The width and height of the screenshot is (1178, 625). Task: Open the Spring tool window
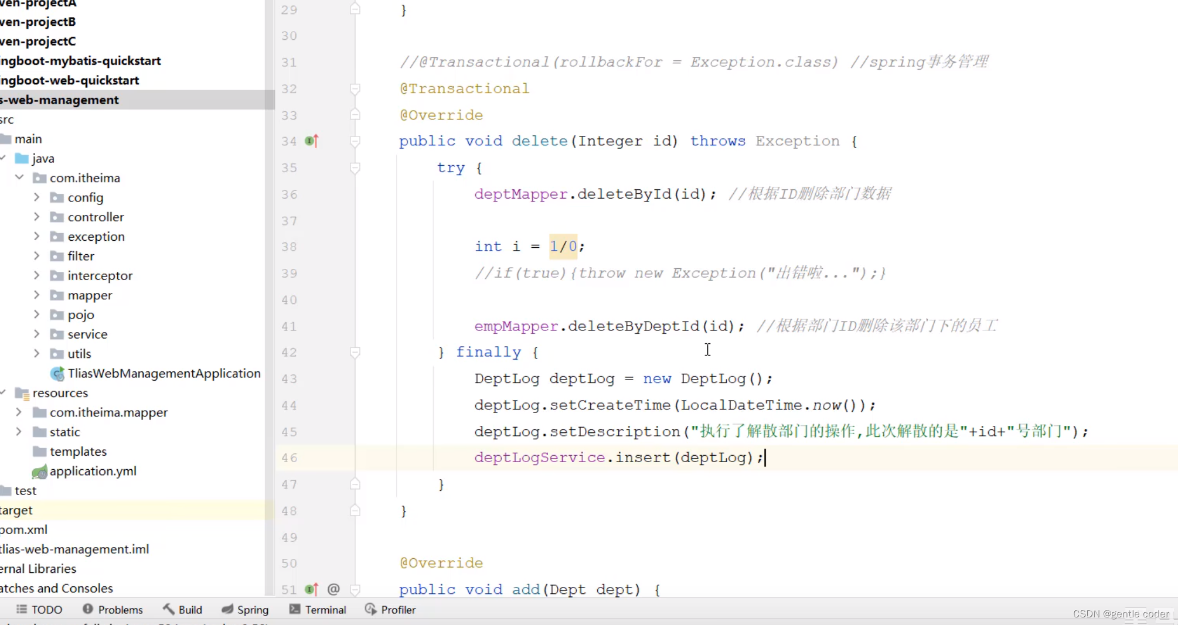(x=245, y=610)
